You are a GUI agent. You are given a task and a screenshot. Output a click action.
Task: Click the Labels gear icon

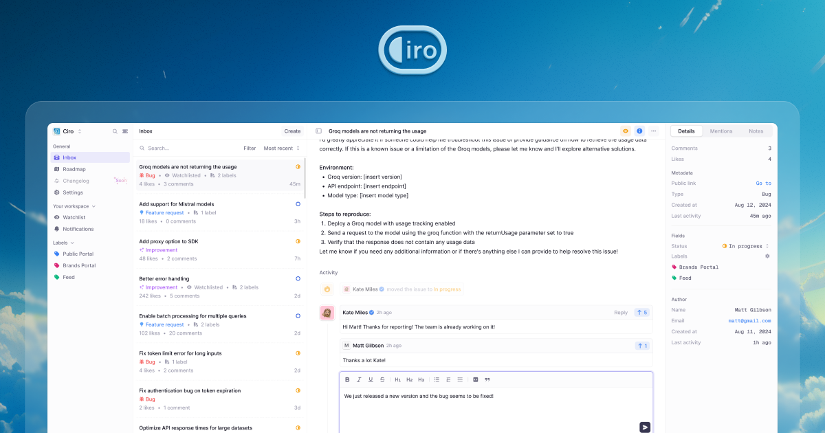[767, 256]
